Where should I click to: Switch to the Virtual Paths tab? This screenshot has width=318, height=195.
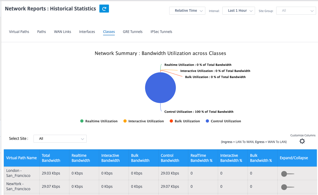click(19, 32)
